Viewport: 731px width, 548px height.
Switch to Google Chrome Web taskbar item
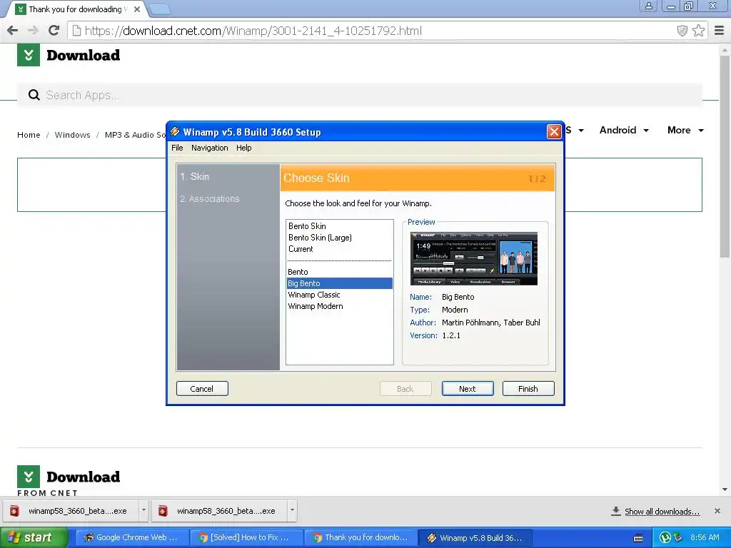[131, 538]
